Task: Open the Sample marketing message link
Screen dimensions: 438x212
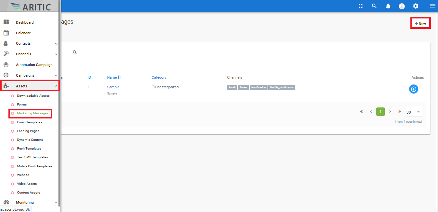Action: [x=113, y=87]
